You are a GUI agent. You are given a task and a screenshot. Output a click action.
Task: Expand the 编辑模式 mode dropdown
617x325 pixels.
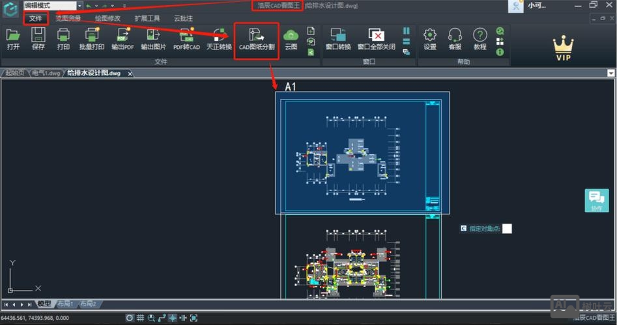80,6
